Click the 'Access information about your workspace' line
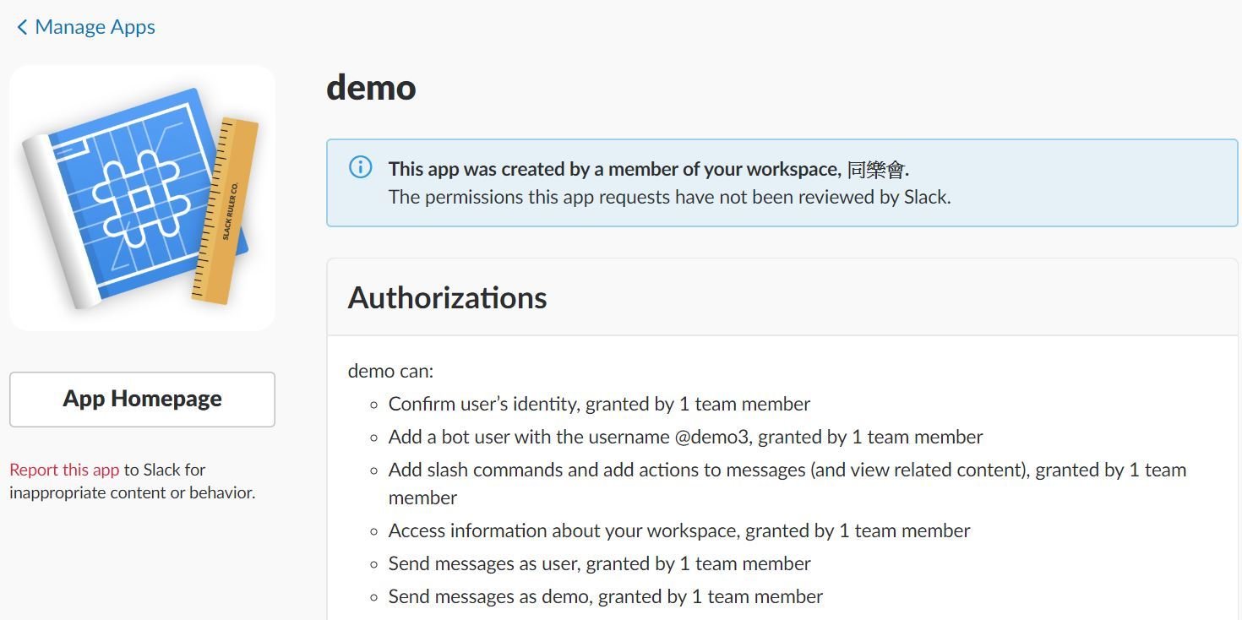The image size is (1242, 620). 679,530
